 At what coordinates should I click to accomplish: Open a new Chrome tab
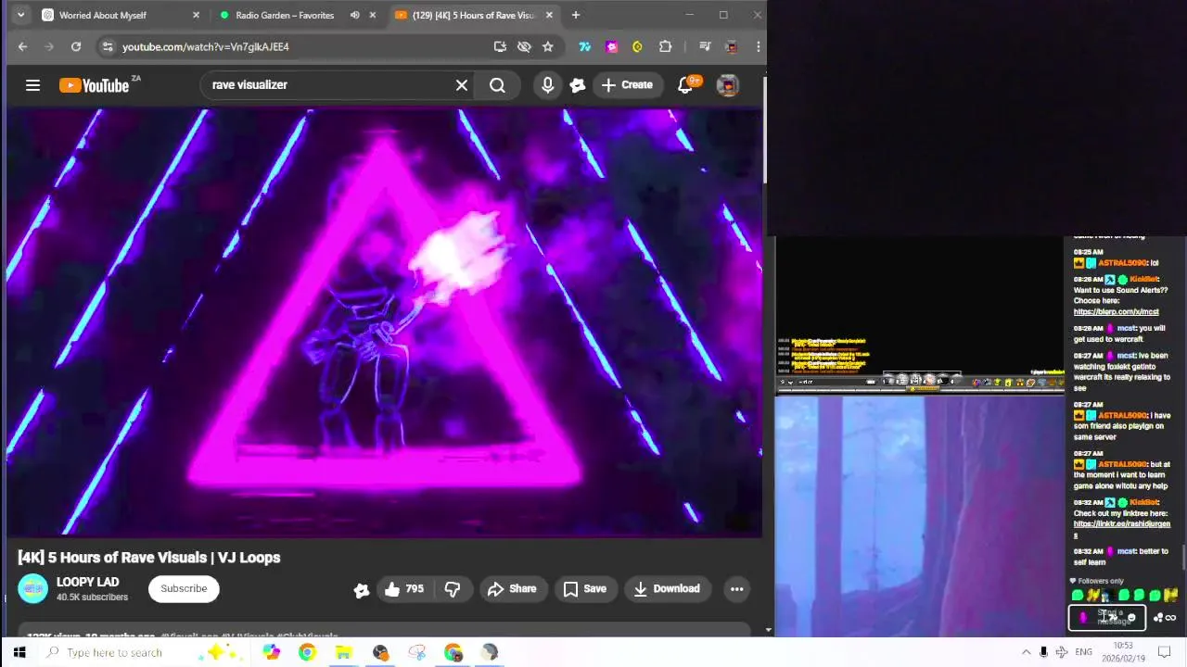(575, 15)
